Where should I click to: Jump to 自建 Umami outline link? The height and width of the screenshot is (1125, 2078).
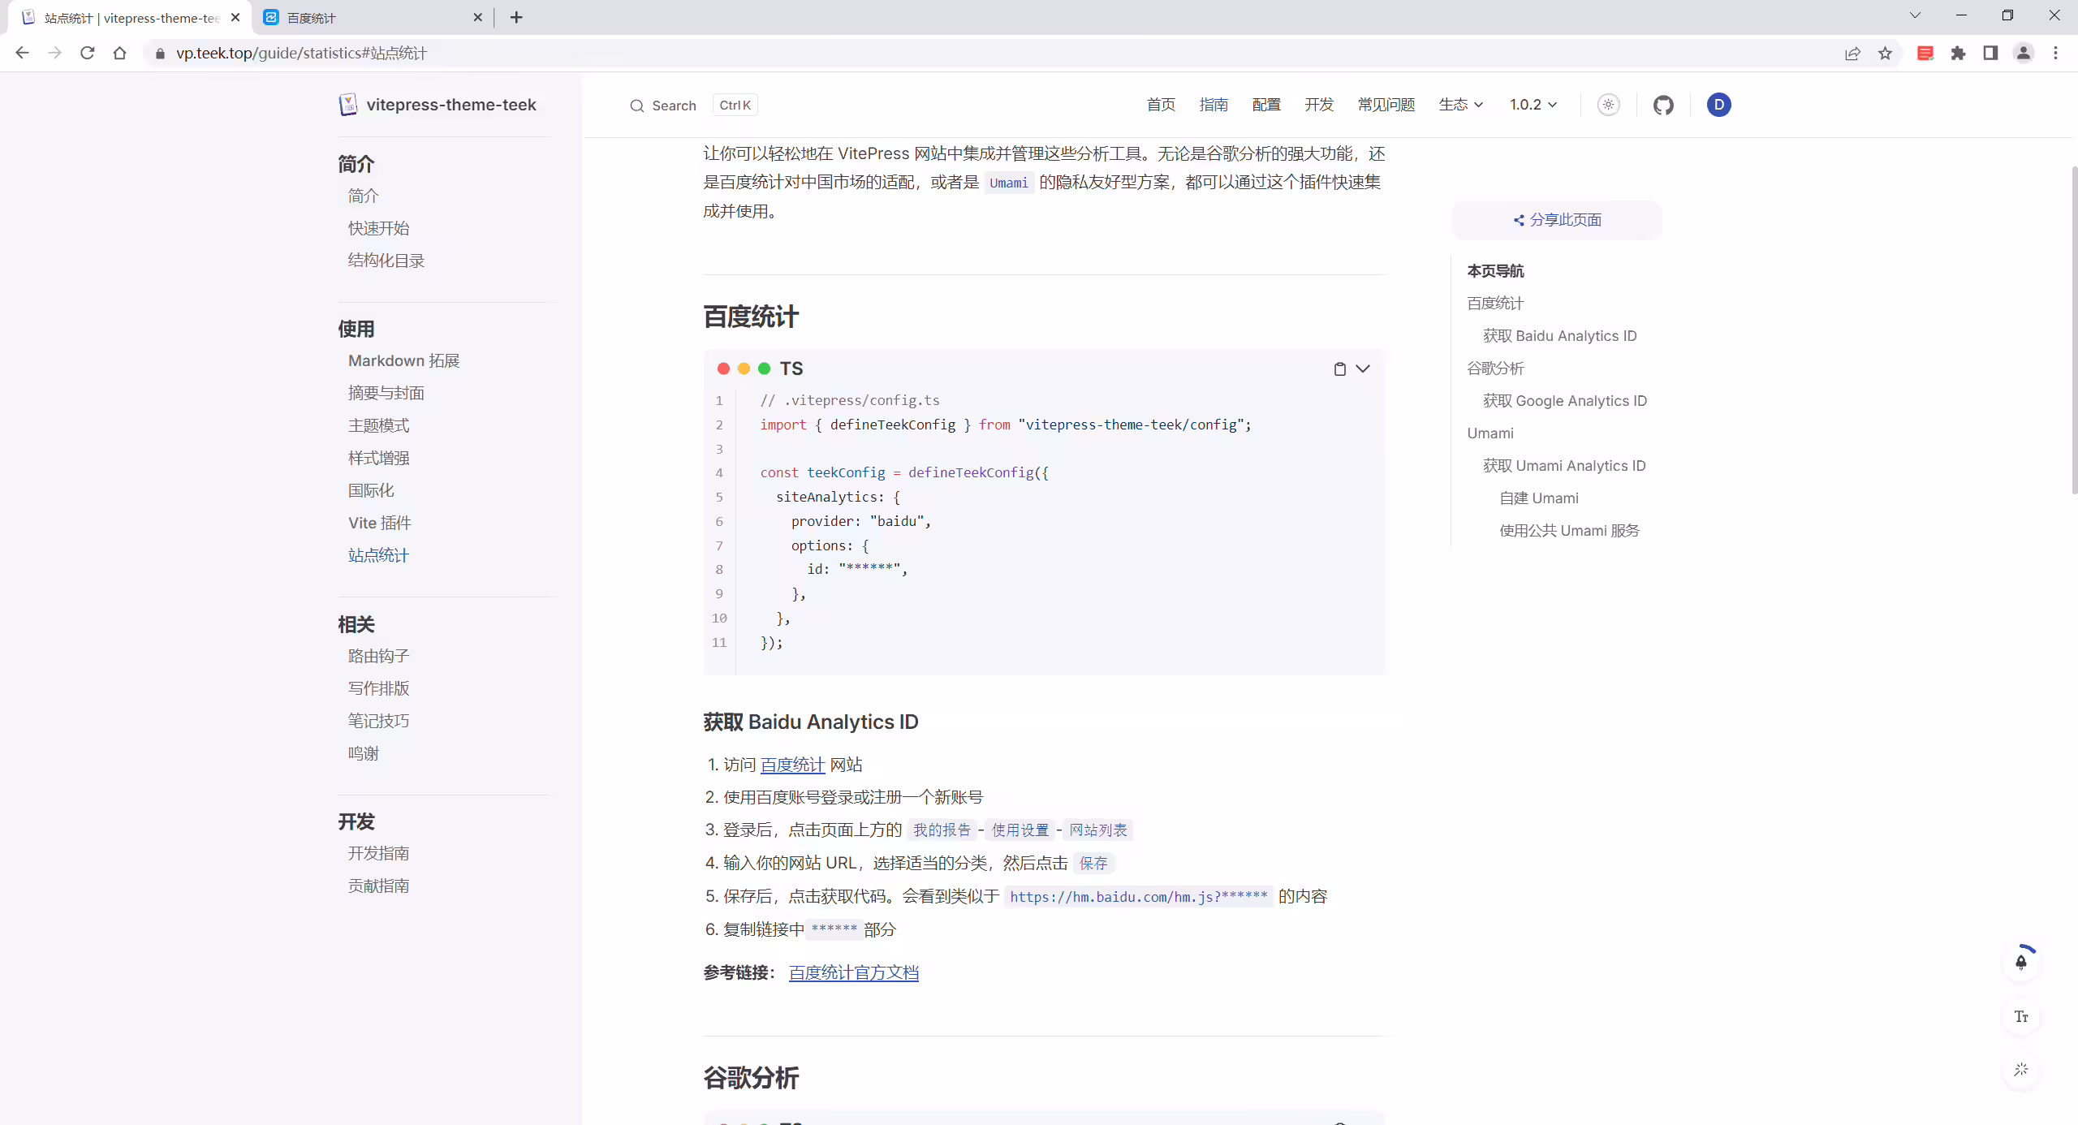(1539, 498)
